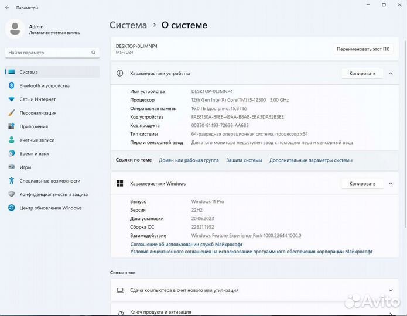The height and width of the screenshot is (316, 407).
Task: Go to Центр обновления Windows
Action: click(53, 208)
